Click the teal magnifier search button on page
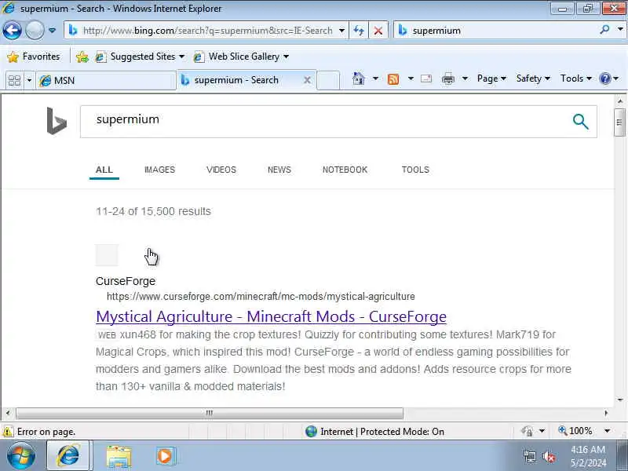The width and height of the screenshot is (628, 471). click(x=580, y=122)
